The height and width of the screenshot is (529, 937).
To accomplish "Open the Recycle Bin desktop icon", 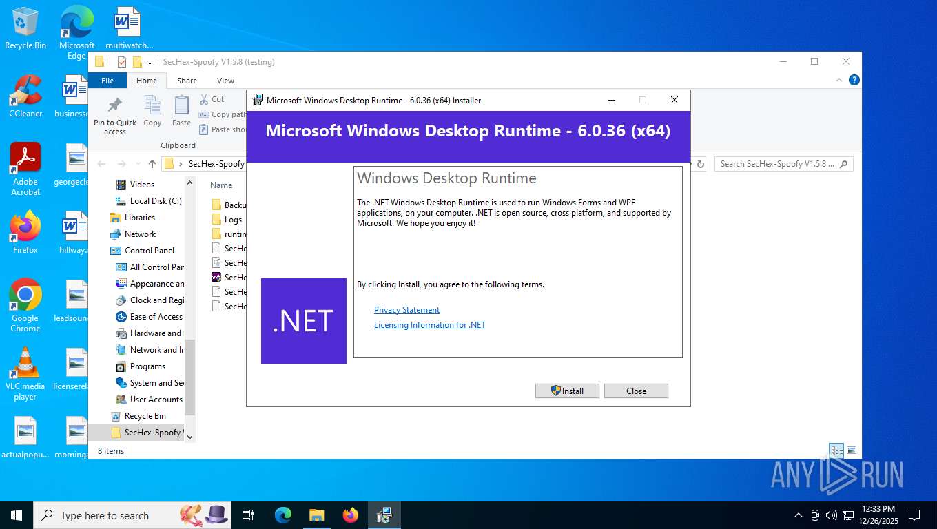I will coord(25,28).
